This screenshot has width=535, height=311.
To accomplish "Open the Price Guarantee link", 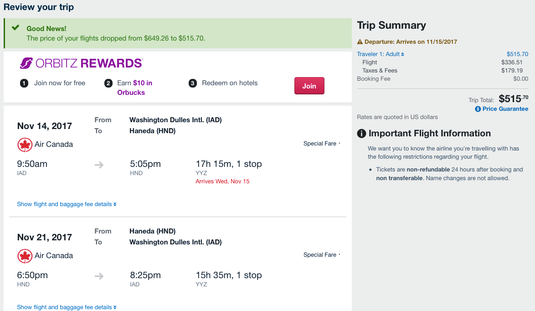I will point(505,109).
